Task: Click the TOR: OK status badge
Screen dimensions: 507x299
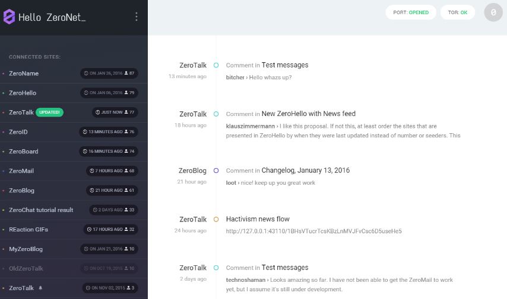Action: pyautogui.click(x=458, y=12)
